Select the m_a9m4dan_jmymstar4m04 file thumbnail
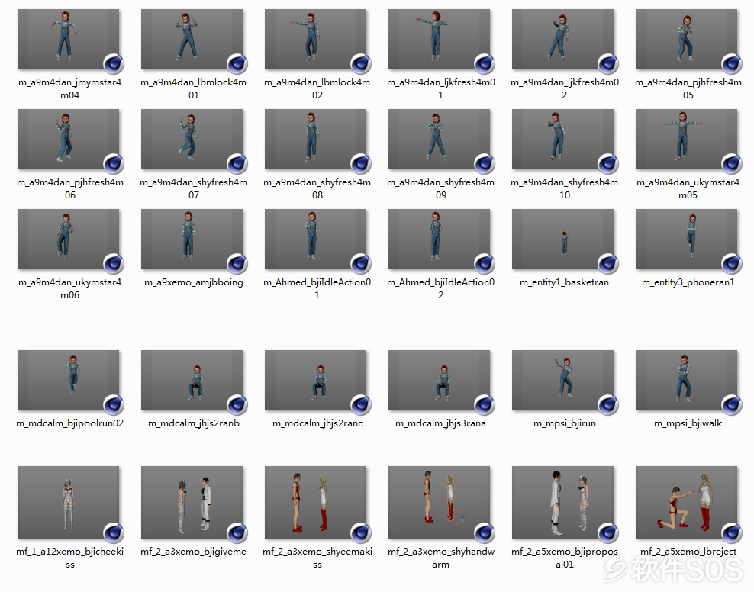Image resolution: width=754 pixels, height=592 pixels. 68,39
